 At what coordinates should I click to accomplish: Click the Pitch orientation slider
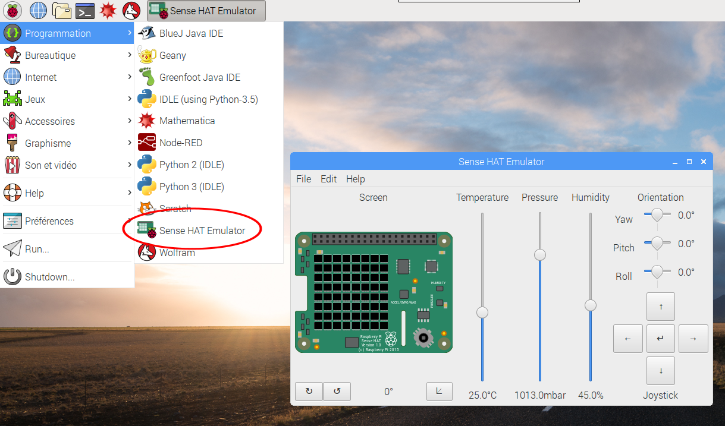(x=657, y=243)
